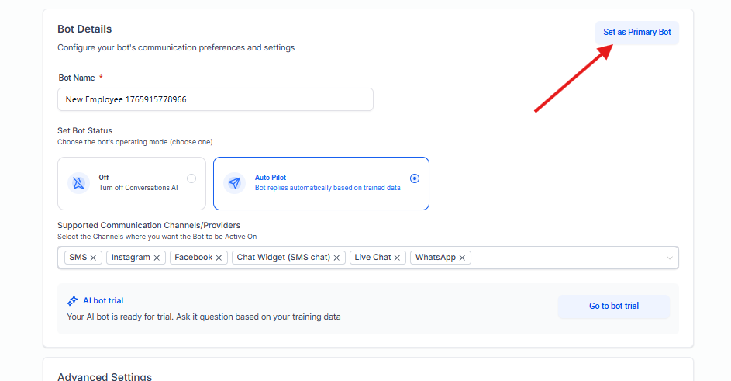The width and height of the screenshot is (731, 381).
Task: Remove the SMS channel tag
Action: point(94,258)
